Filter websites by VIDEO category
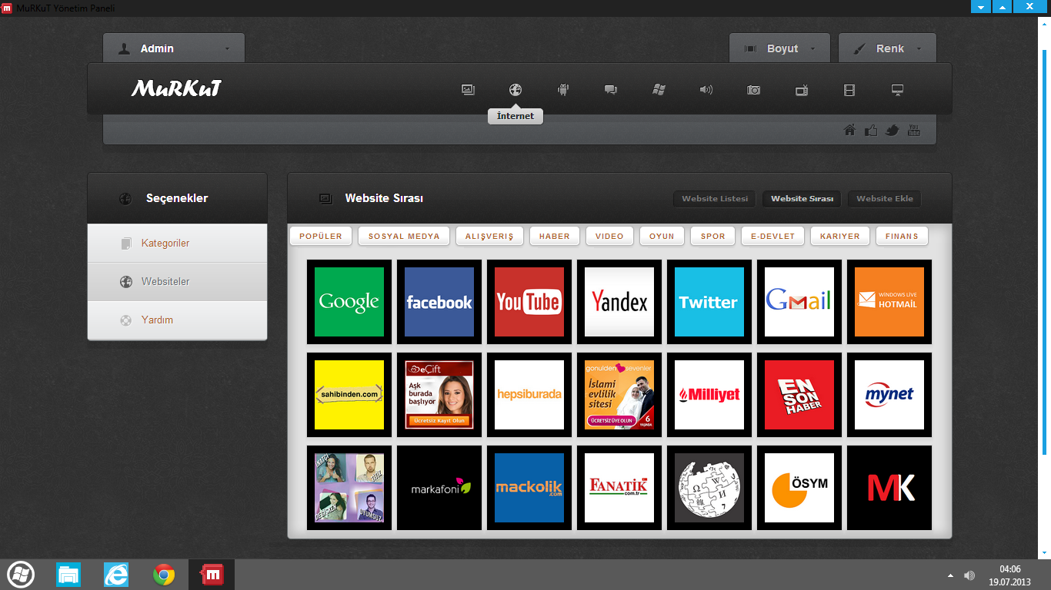The width and height of the screenshot is (1051, 590). pos(609,236)
